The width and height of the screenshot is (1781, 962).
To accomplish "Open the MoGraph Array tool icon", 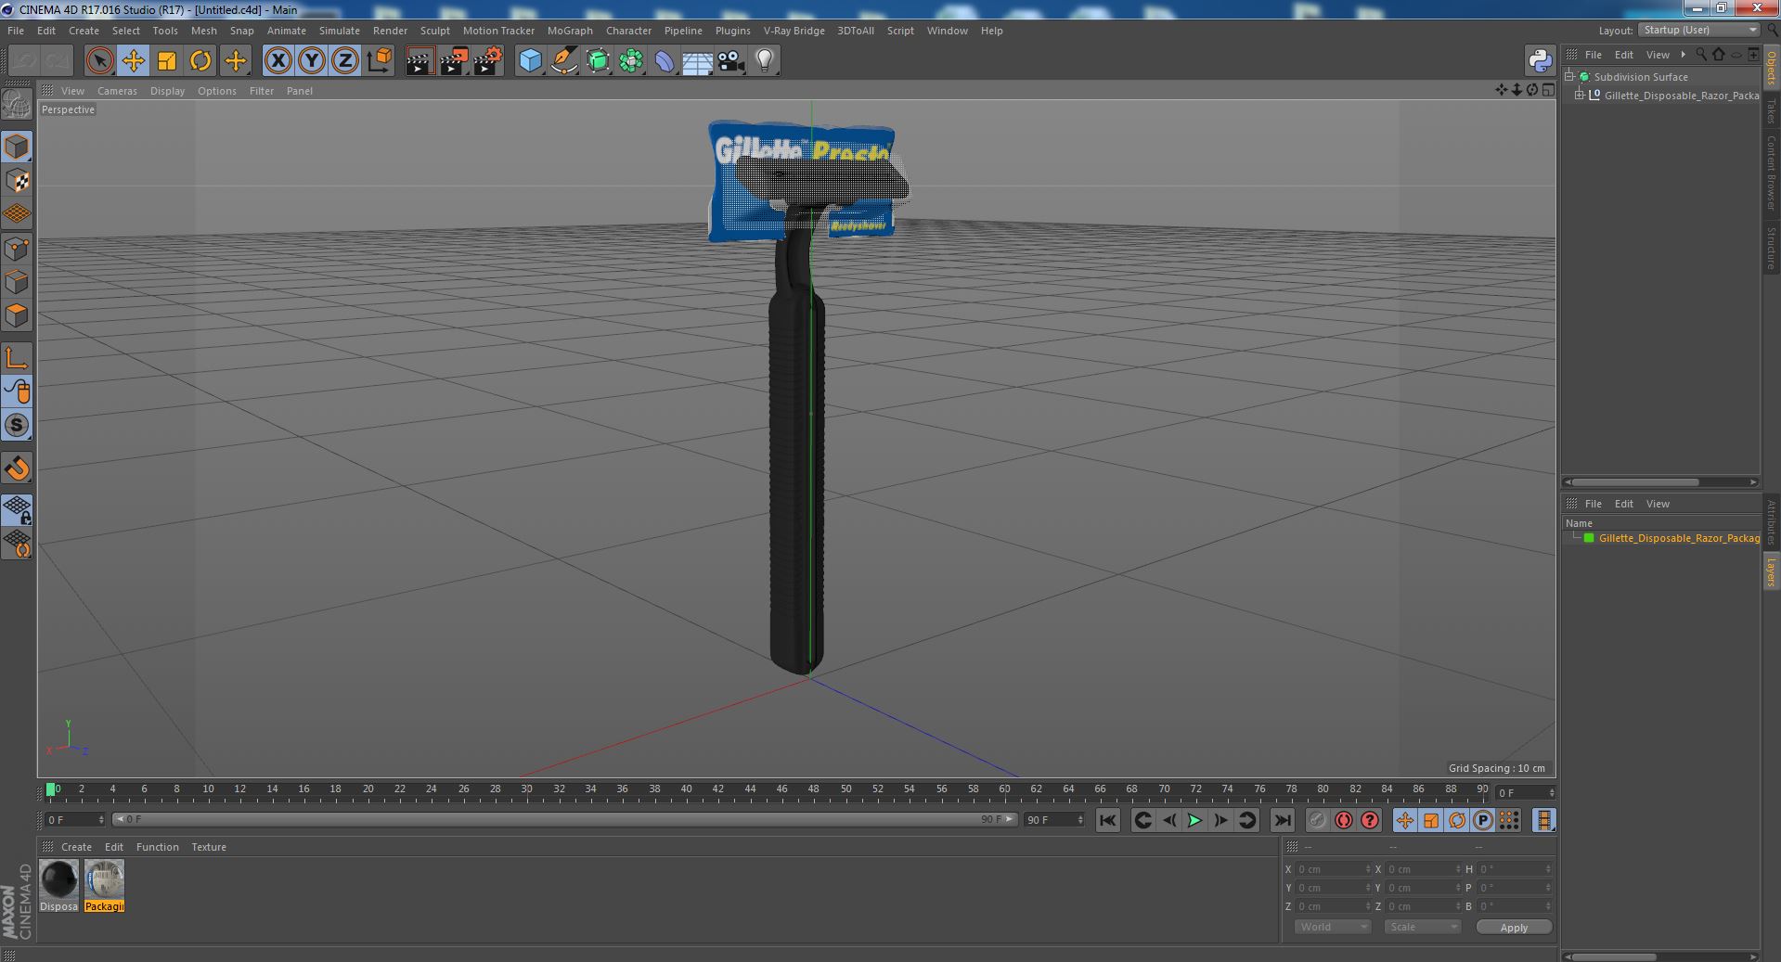I will click(631, 61).
